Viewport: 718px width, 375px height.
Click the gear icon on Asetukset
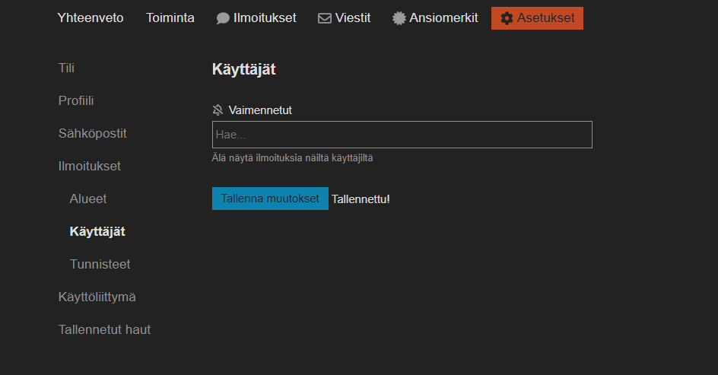[507, 18]
